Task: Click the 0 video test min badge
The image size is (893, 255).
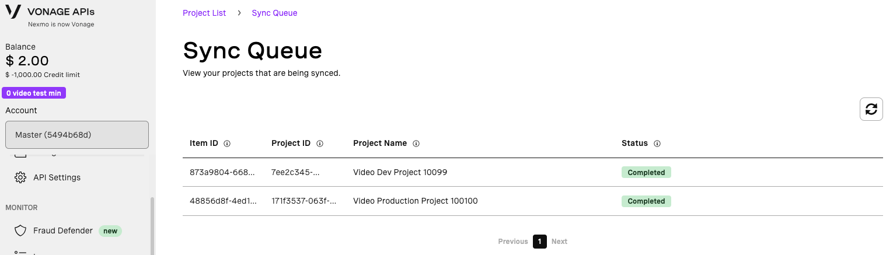Action: [34, 93]
